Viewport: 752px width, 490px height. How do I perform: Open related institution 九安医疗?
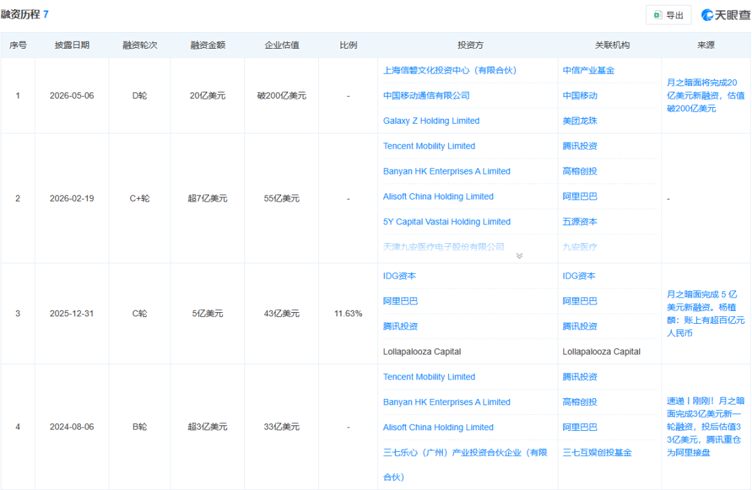point(579,247)
